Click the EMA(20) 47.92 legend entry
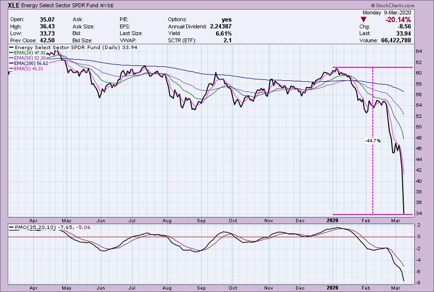The height and width of the screenshot is (292, 434). [x=27, y=53]
